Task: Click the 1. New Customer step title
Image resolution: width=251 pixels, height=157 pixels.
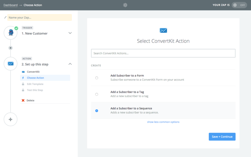Action: coord(34,33)
